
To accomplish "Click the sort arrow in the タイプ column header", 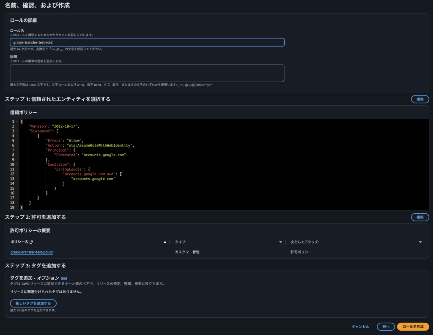I will (280, 242).
